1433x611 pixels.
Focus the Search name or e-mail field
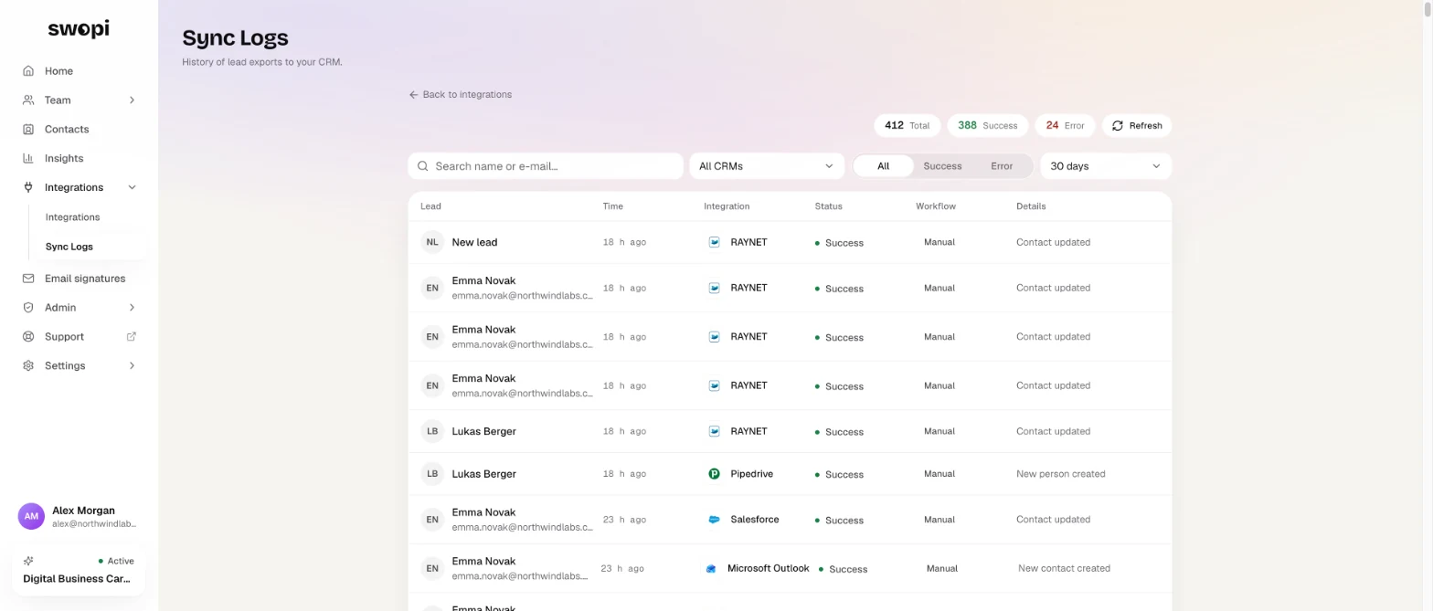point(546,166)
